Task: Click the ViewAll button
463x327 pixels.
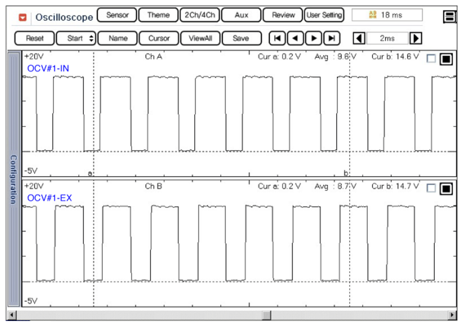Action: [x=200, y=38]
